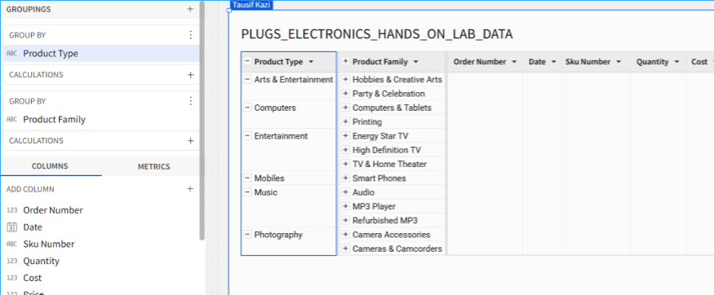714x295 pixels.
Task: Click the Add Column plus icon
Action: pos(190,189)
